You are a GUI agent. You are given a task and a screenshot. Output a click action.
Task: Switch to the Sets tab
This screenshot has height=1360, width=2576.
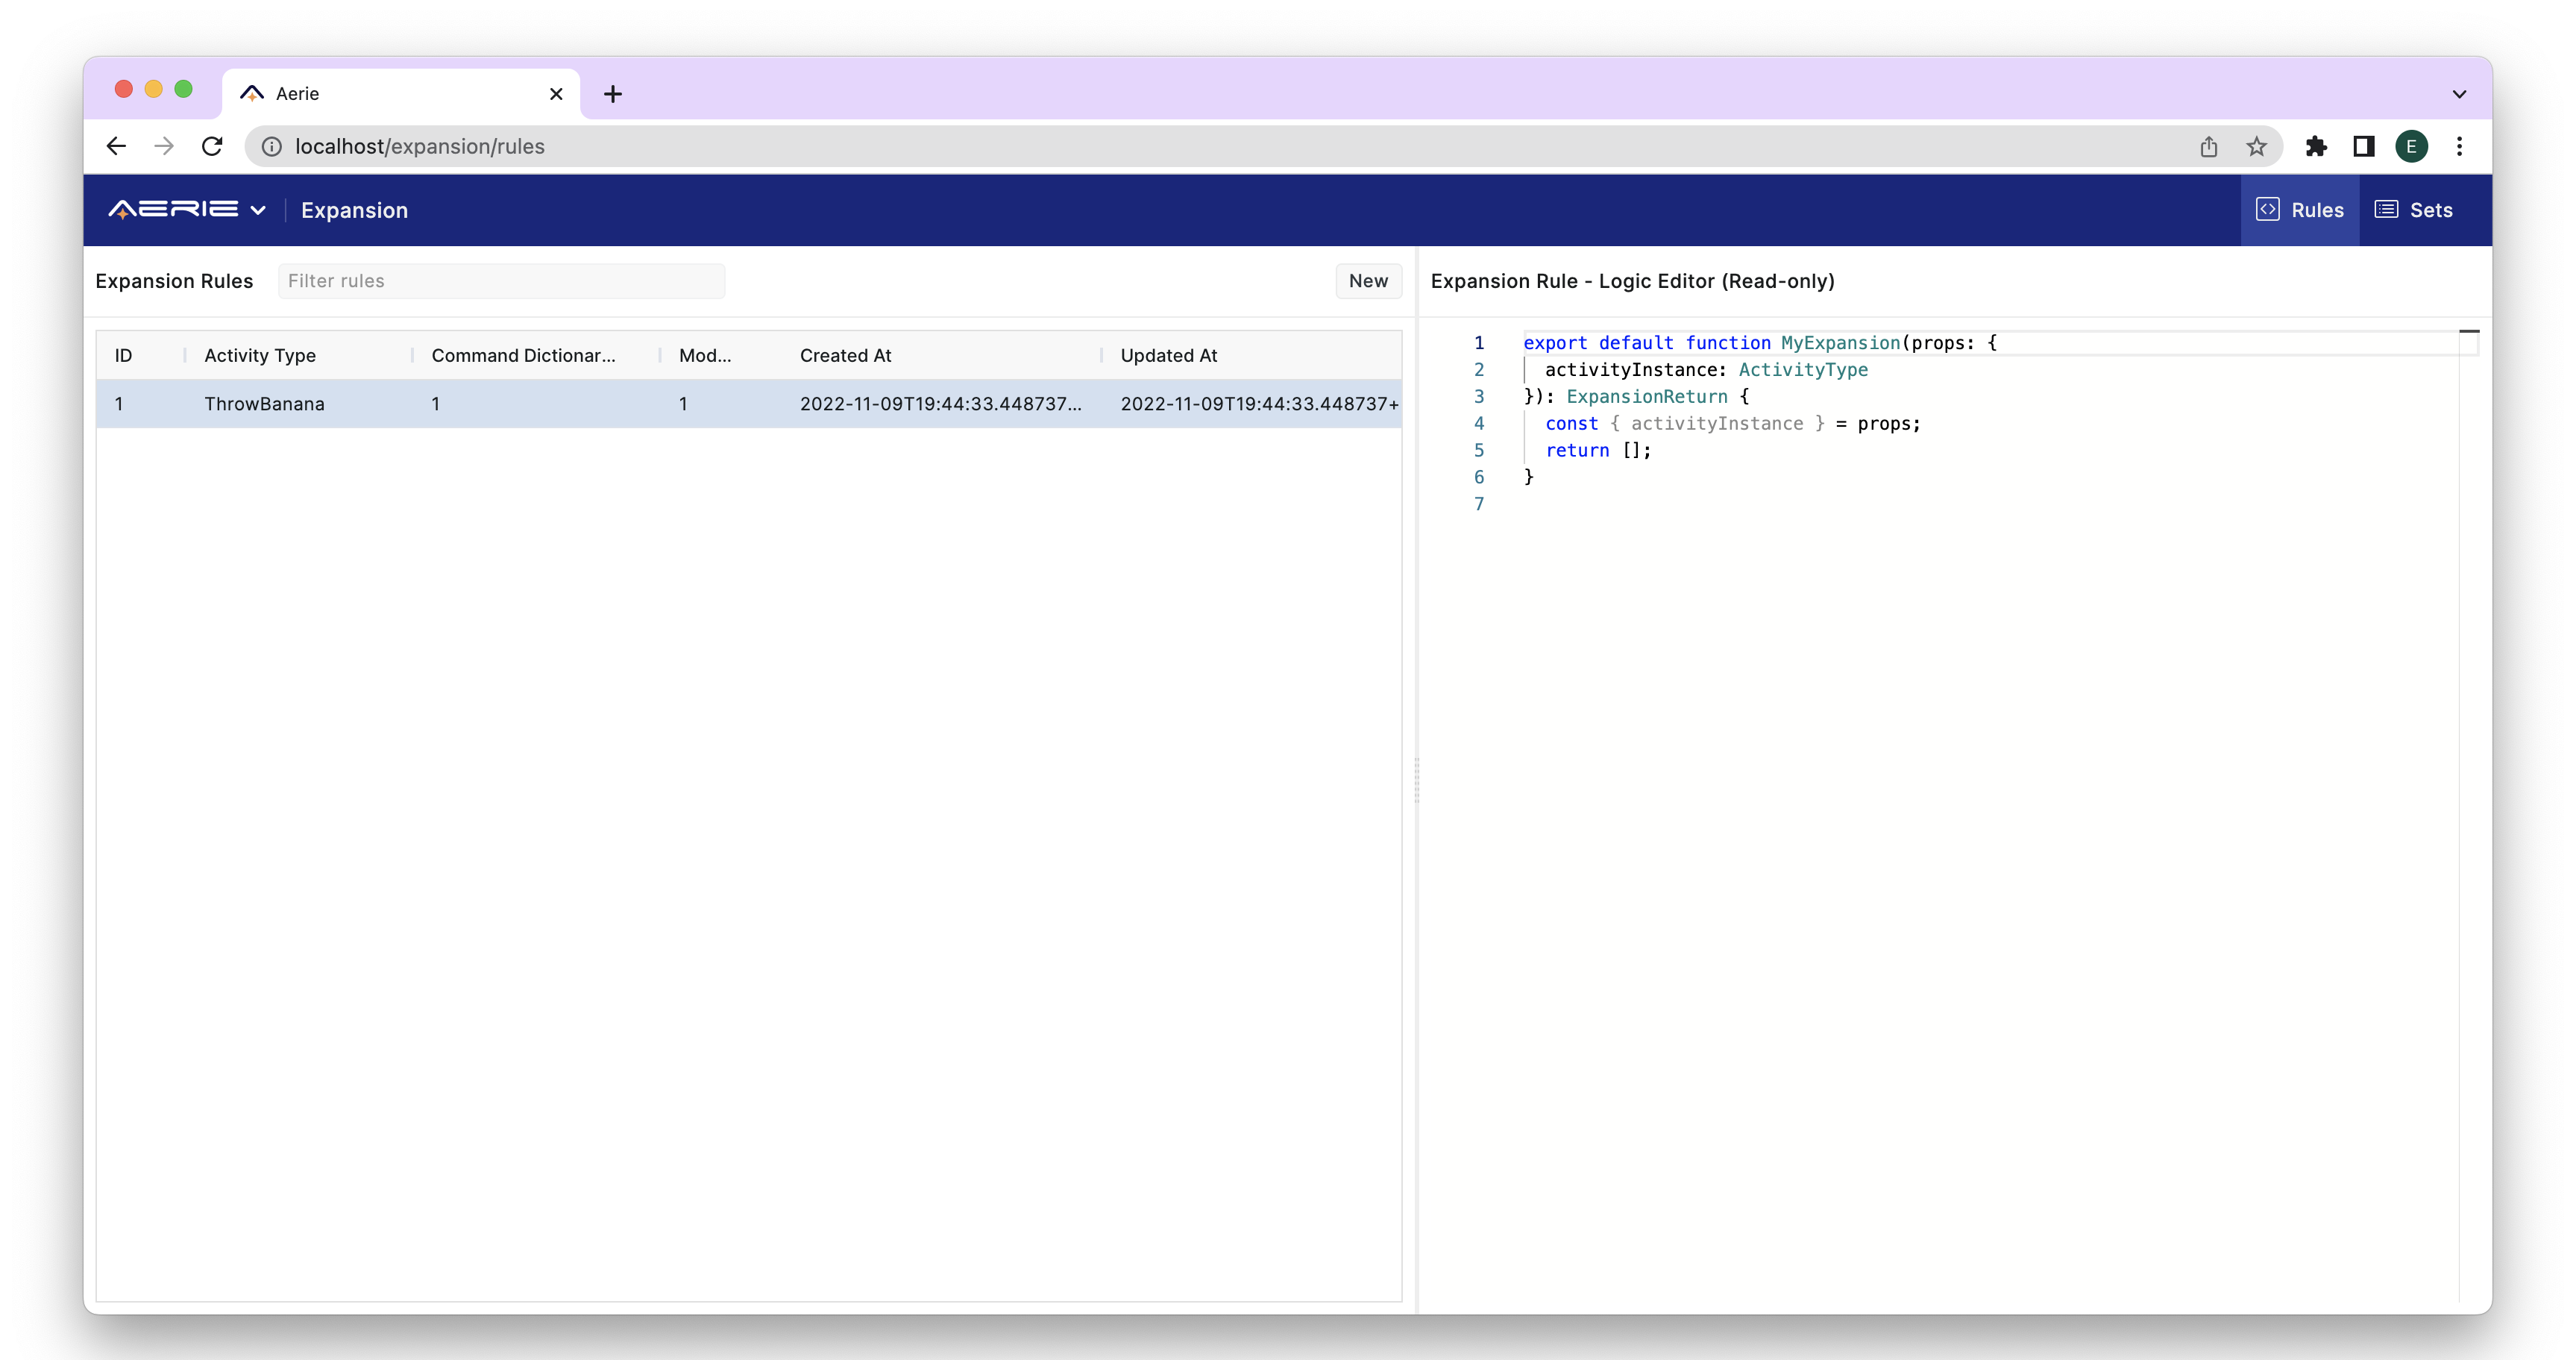2413,210
